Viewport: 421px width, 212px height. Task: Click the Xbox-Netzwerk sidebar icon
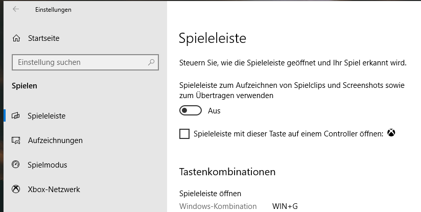click(16, 190)
